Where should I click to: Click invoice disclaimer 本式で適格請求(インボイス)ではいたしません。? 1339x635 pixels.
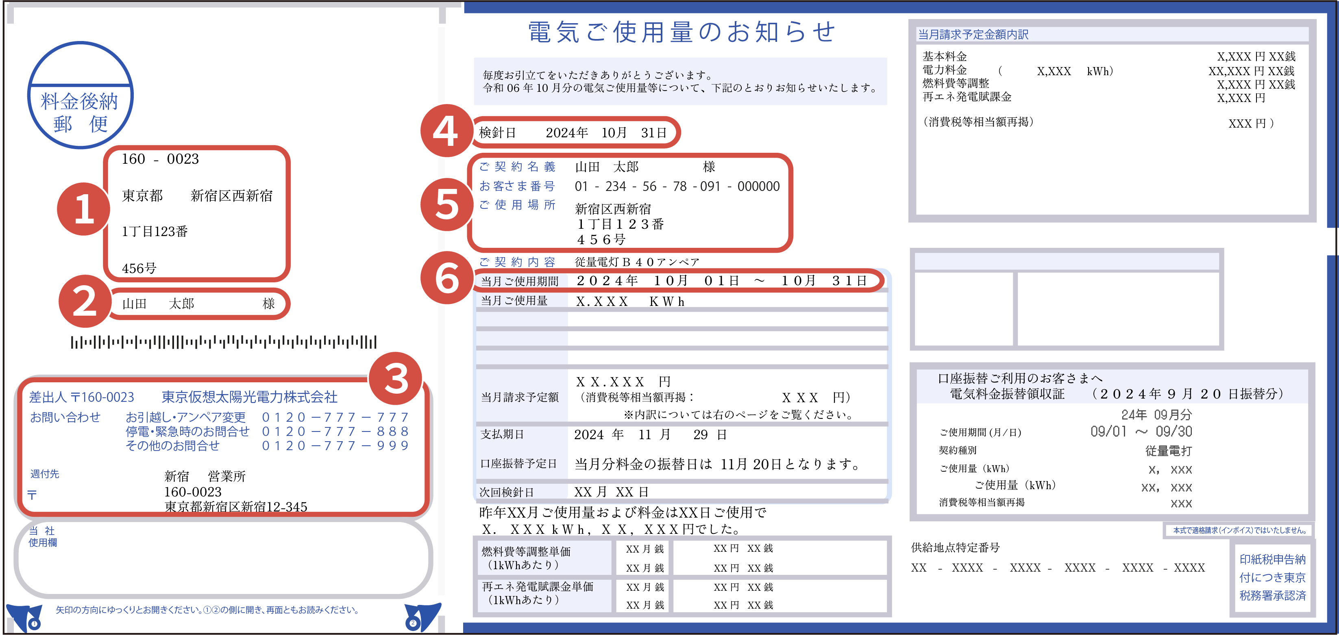(1239, 530)
